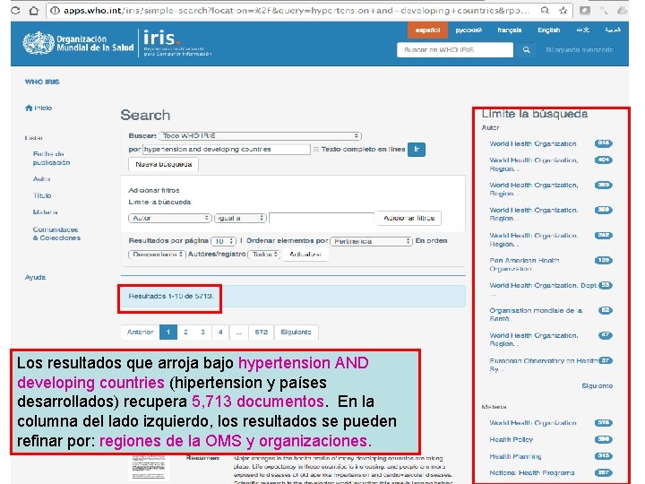This screenshot has width=645, height=484.
Task: Switch language to español
Action: [427, 30]
